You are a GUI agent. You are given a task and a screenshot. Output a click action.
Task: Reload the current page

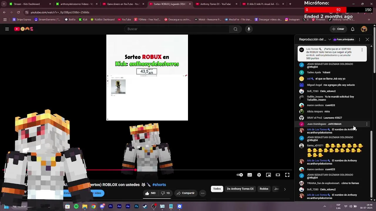[18, 12]
